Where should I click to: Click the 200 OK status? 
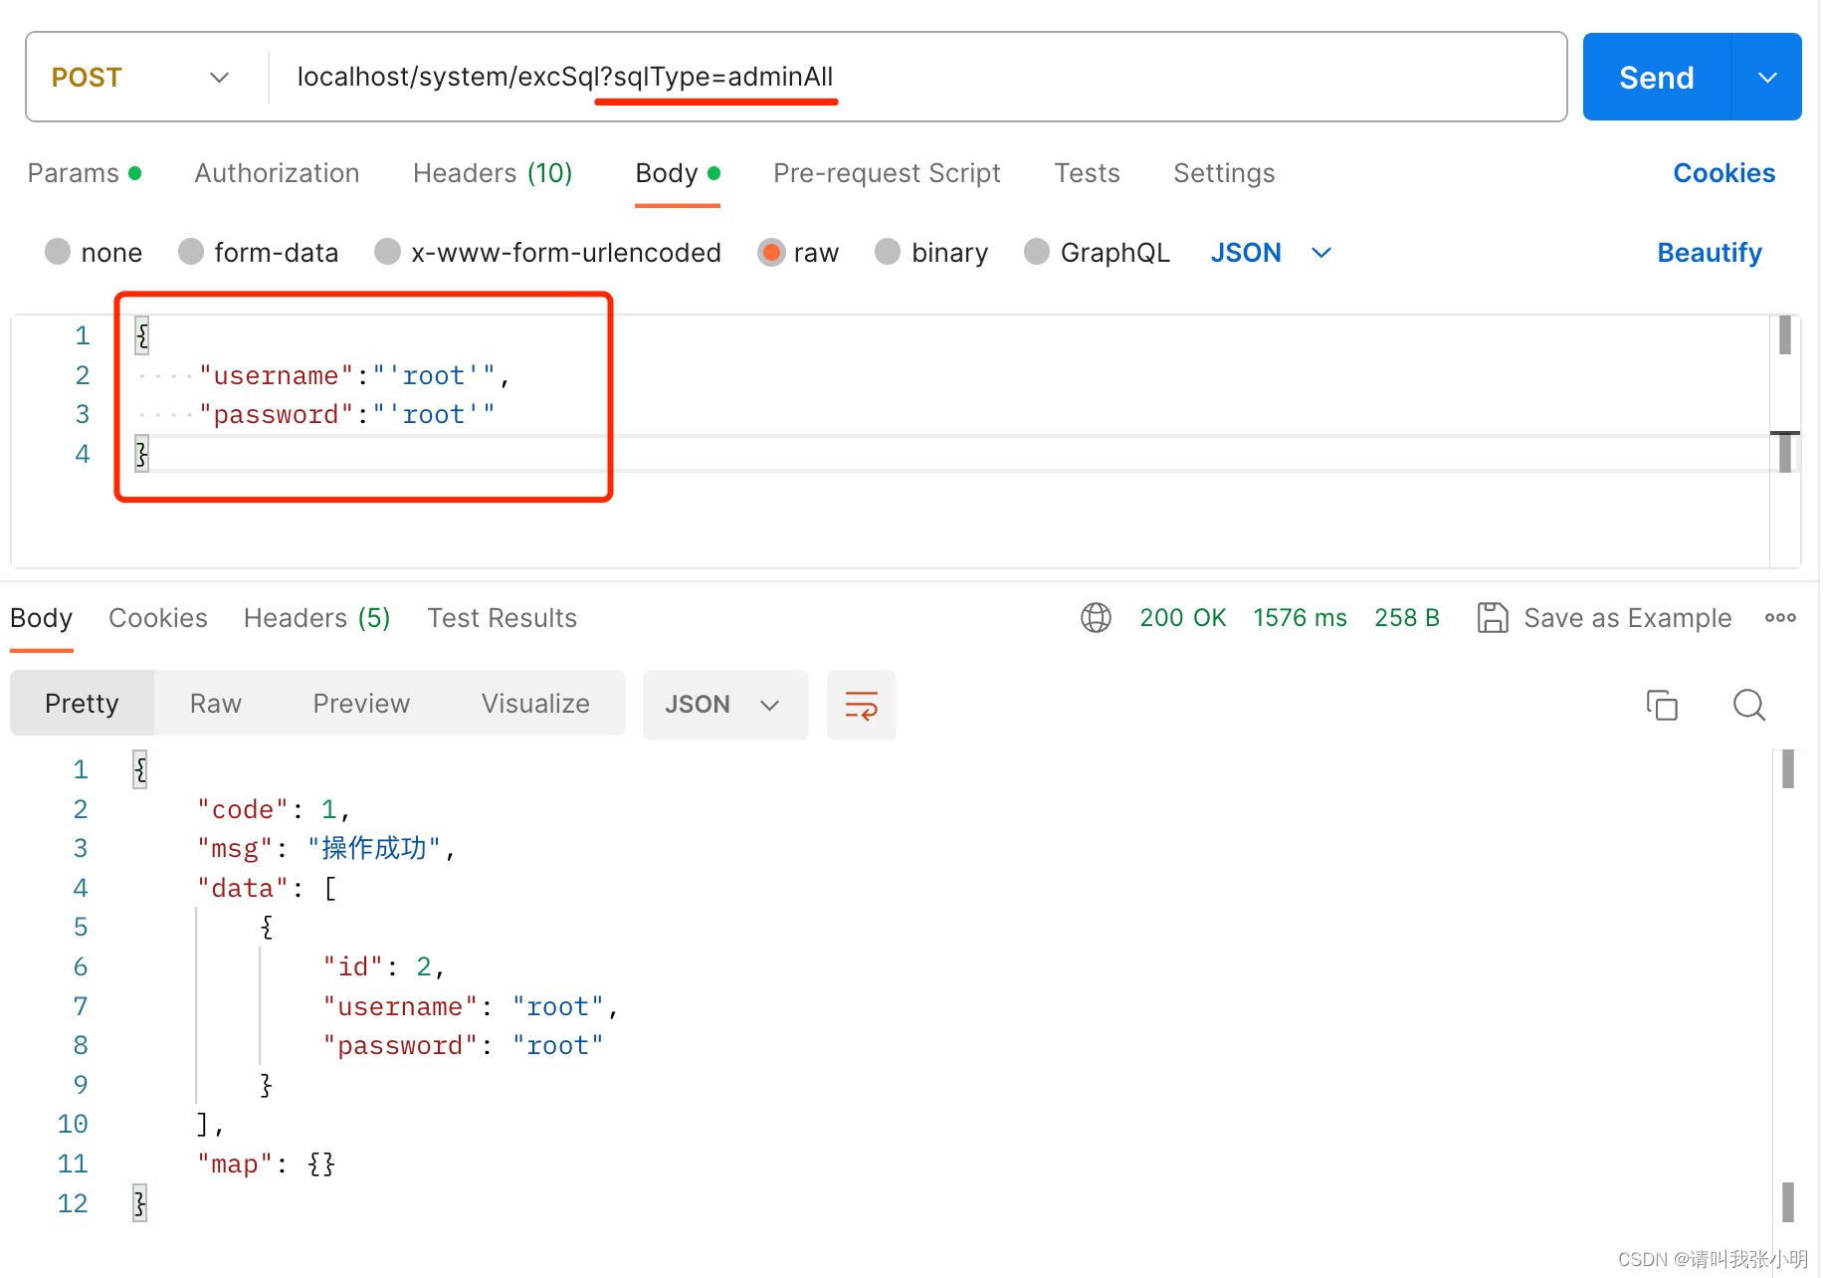(1183, 618)
